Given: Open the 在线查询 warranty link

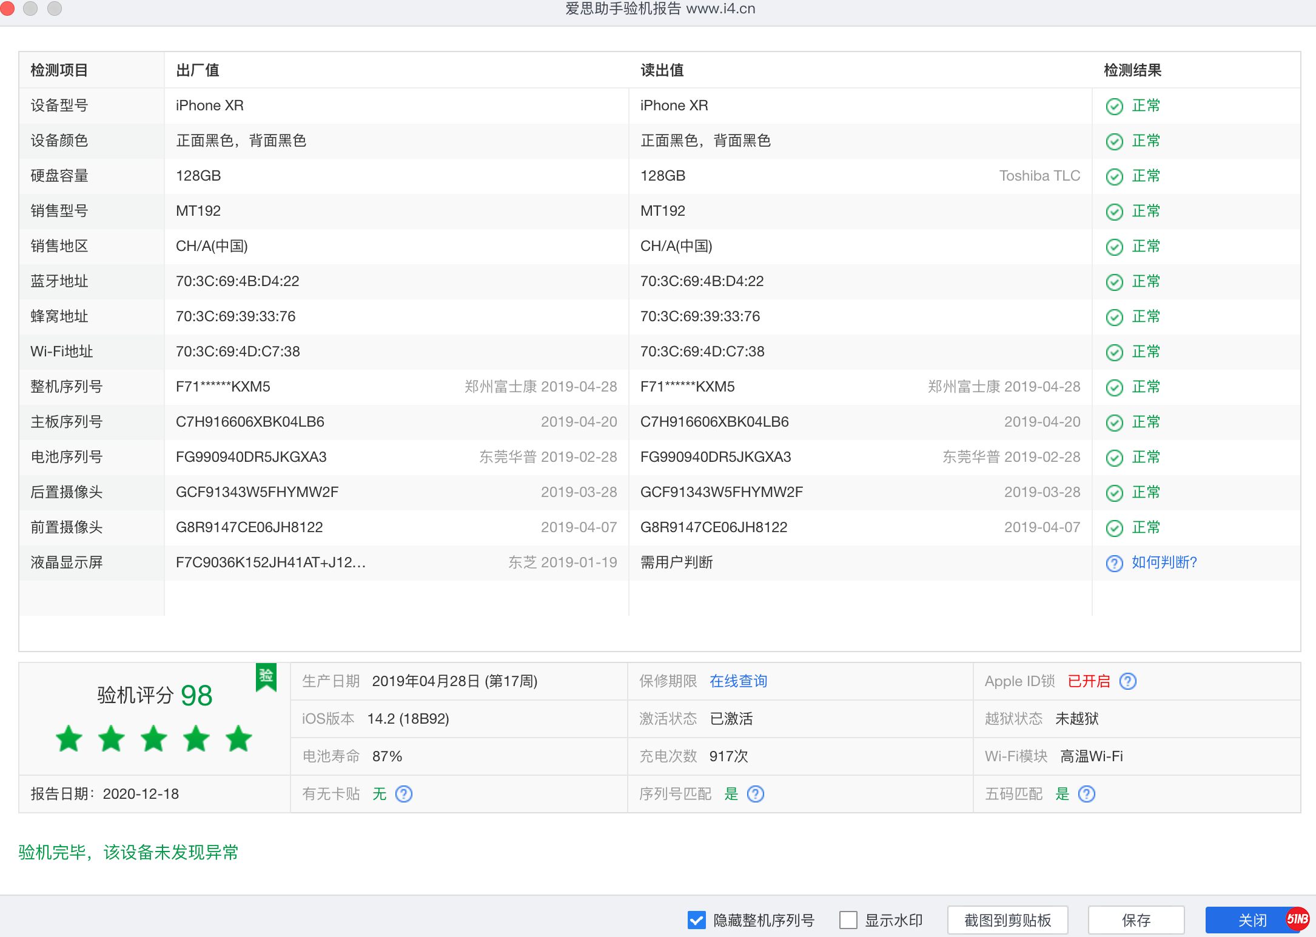Looking at the screenshot, I should [739, 681].
